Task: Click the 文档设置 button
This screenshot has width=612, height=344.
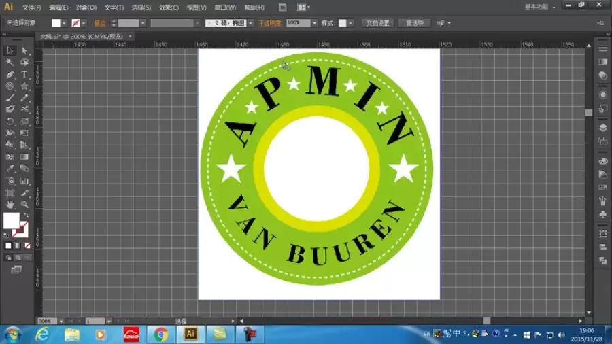Action: [x=377, y=23]
